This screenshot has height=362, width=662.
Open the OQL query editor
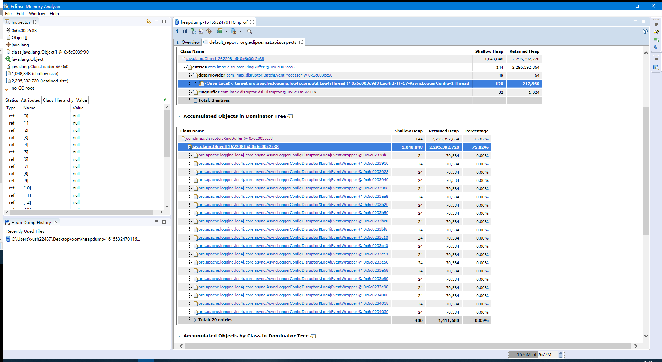tap(201, 31)
